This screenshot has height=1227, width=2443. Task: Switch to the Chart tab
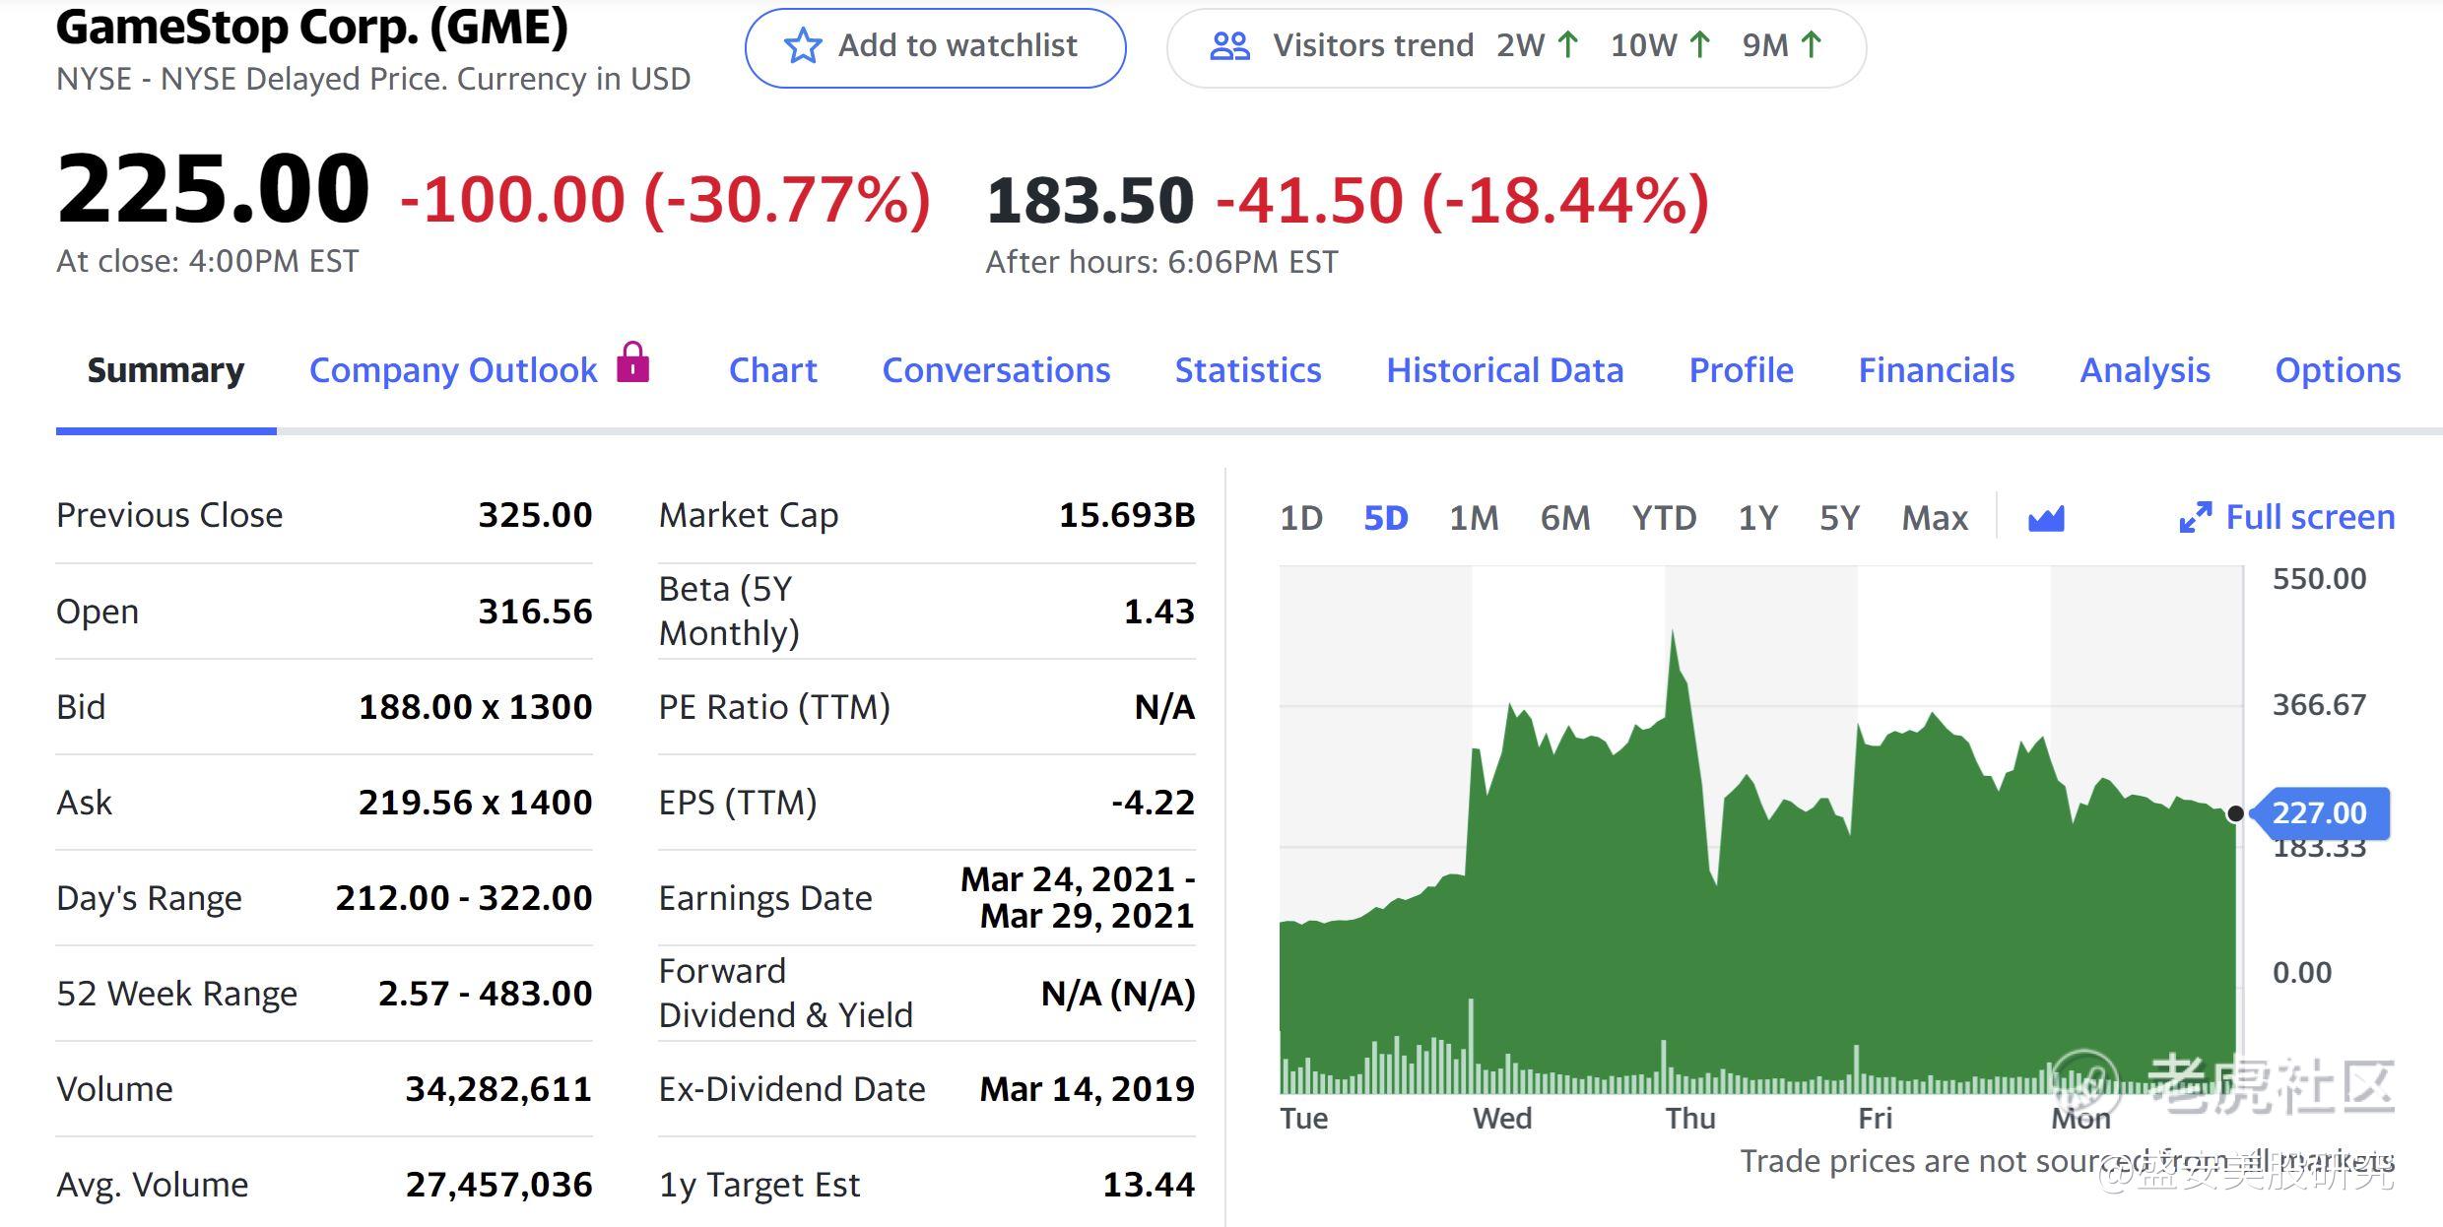pyautogui.click(x=773, y=370)
